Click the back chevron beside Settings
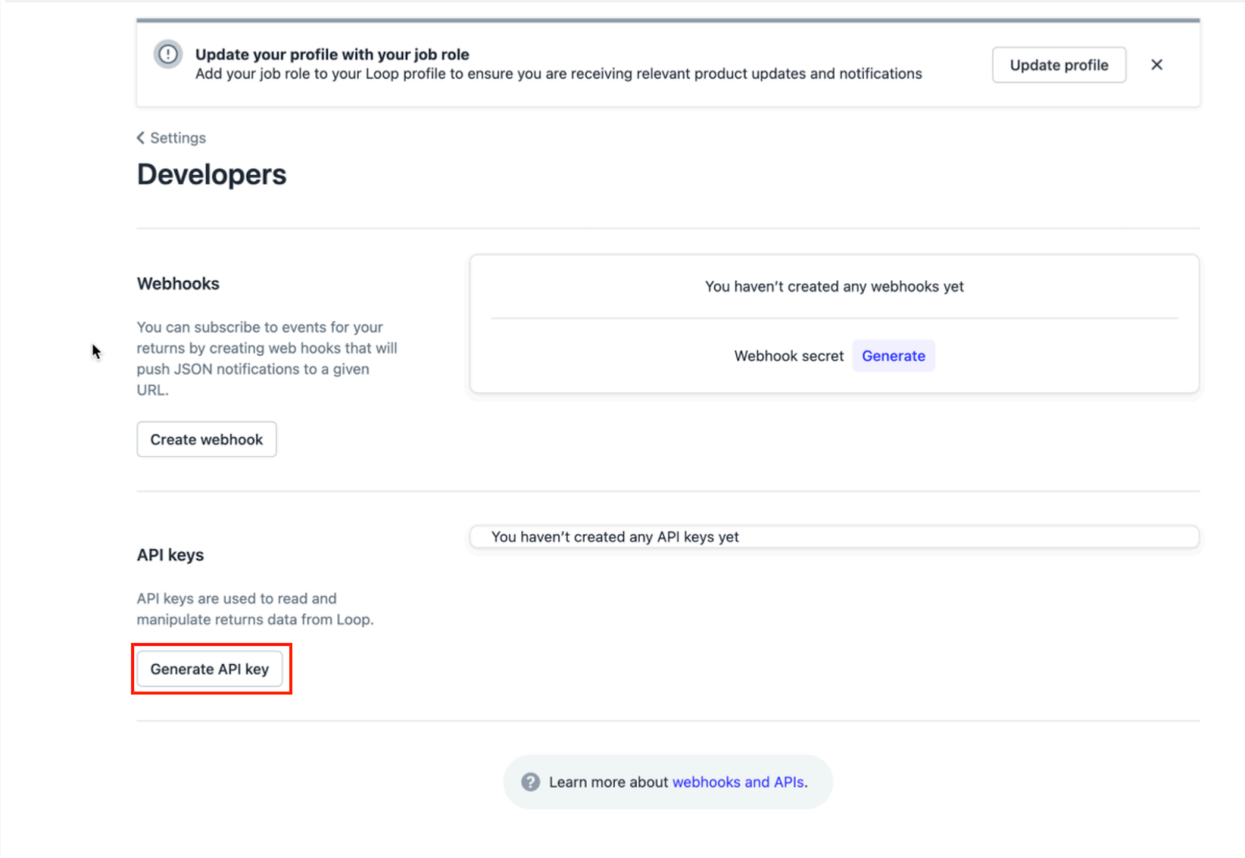 click(141, 138)
